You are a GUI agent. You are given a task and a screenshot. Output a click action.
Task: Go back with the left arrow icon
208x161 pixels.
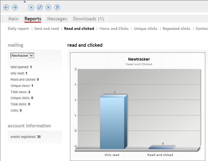(6, 7)
